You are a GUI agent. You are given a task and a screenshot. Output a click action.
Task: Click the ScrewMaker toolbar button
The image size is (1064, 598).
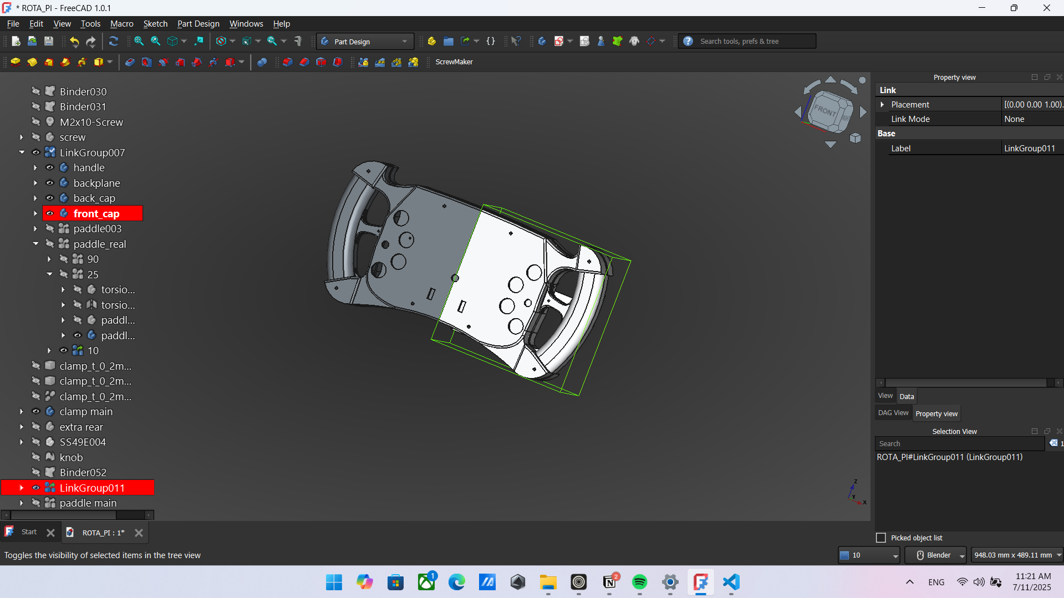tap(454, 62)
